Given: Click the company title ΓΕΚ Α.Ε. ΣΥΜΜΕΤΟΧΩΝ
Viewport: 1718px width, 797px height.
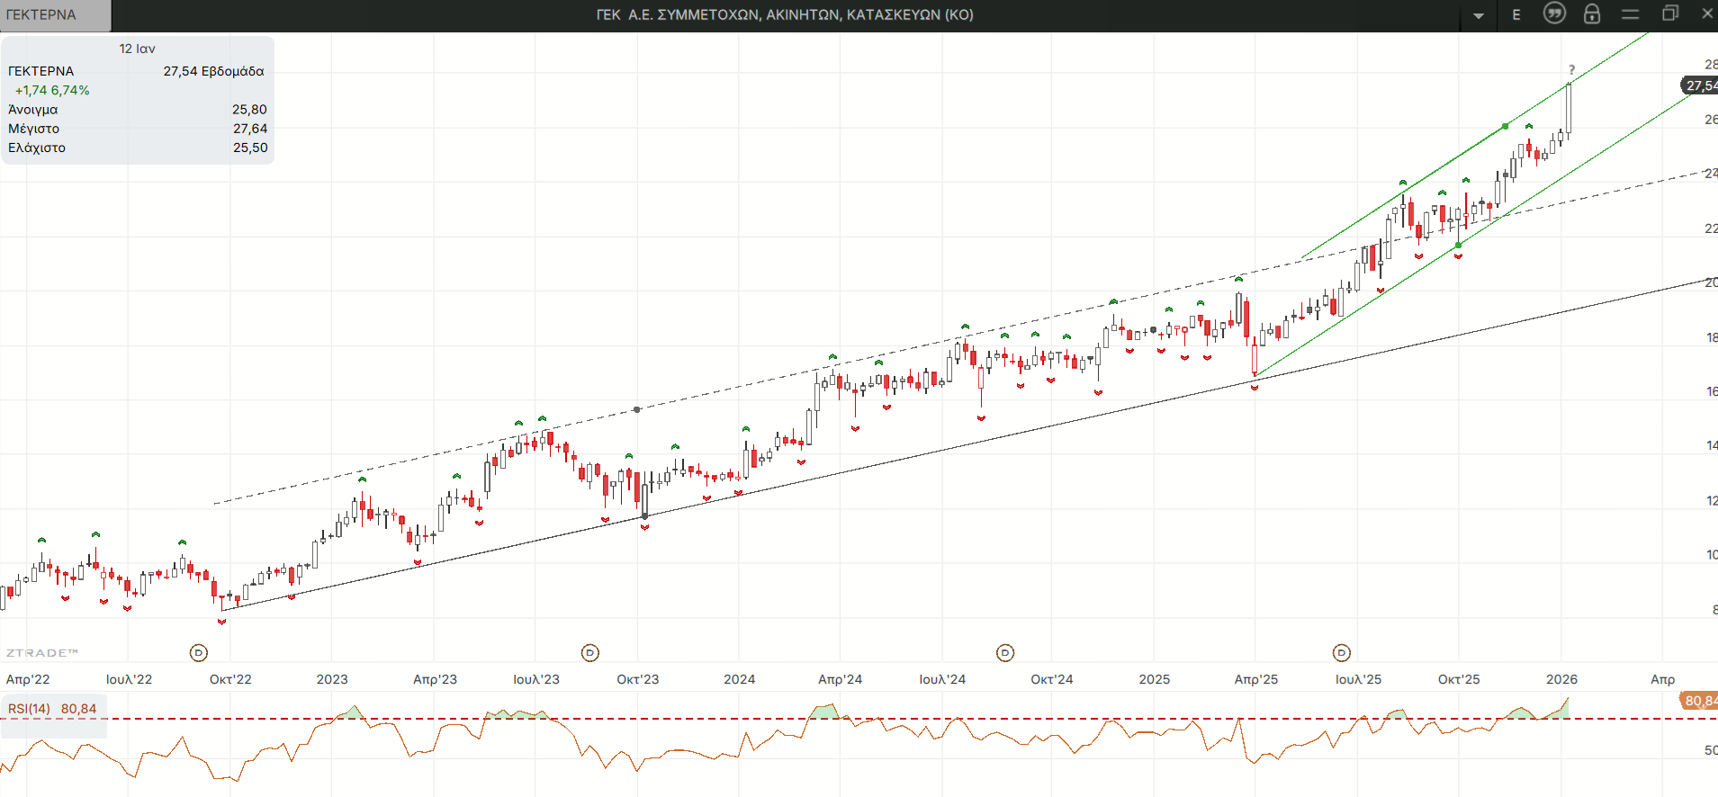Looking at the screenshot, I should pyautogui.click(x=785, y=14).
